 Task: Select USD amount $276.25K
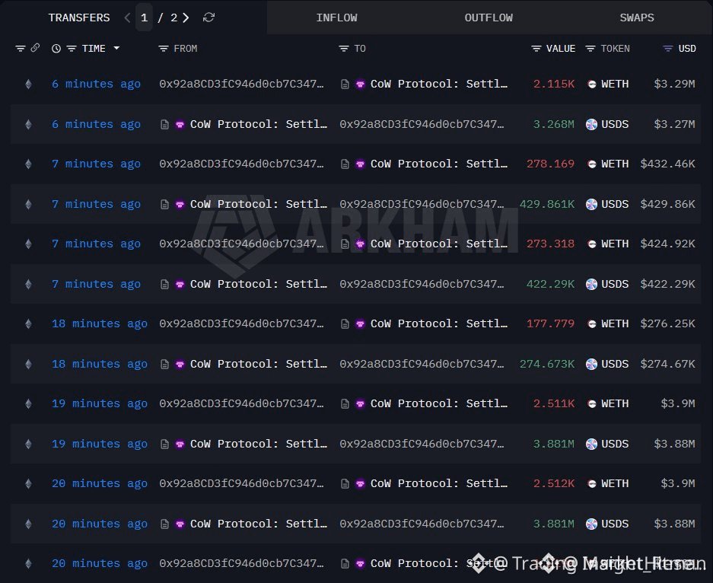click(x=667, y=323)
